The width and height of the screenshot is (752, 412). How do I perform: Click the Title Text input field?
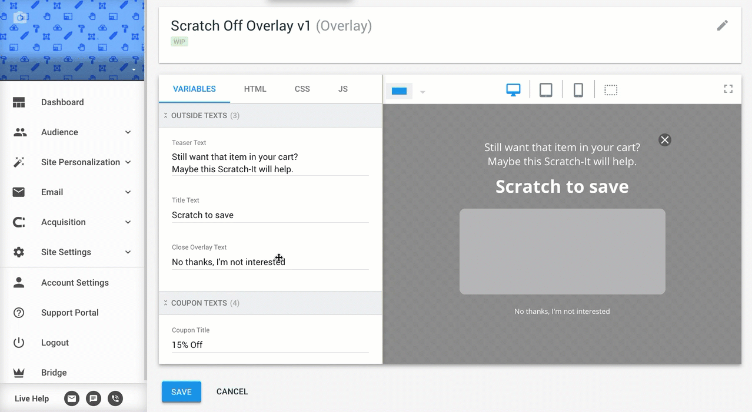click(x=270, y=215)
